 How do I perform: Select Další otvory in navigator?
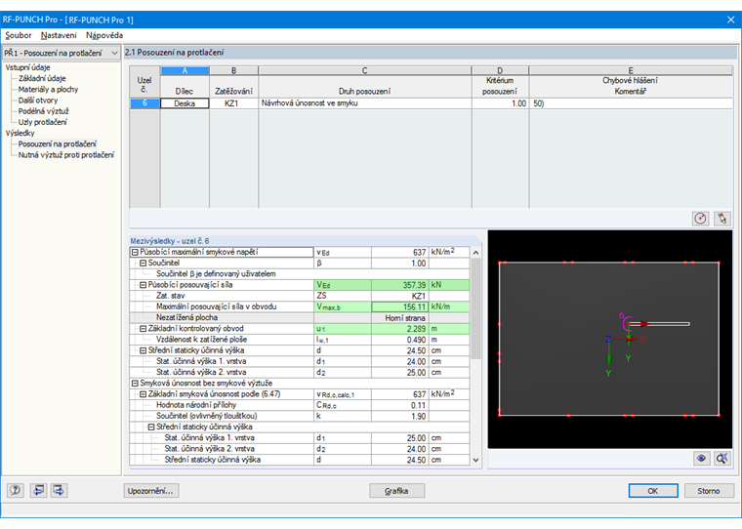38,101
